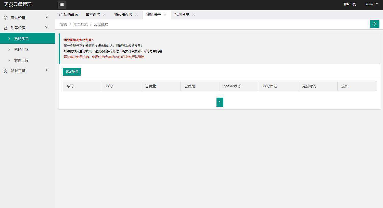Close the 我的账号 tab
This screenshot has height=208, width=383.
(x=165, y=15)
